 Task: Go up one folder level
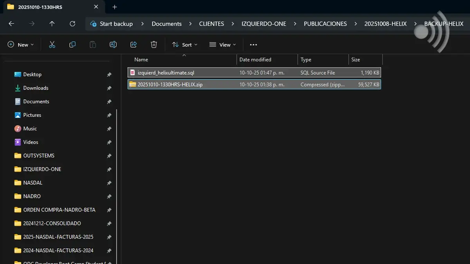tap(52, 24)
